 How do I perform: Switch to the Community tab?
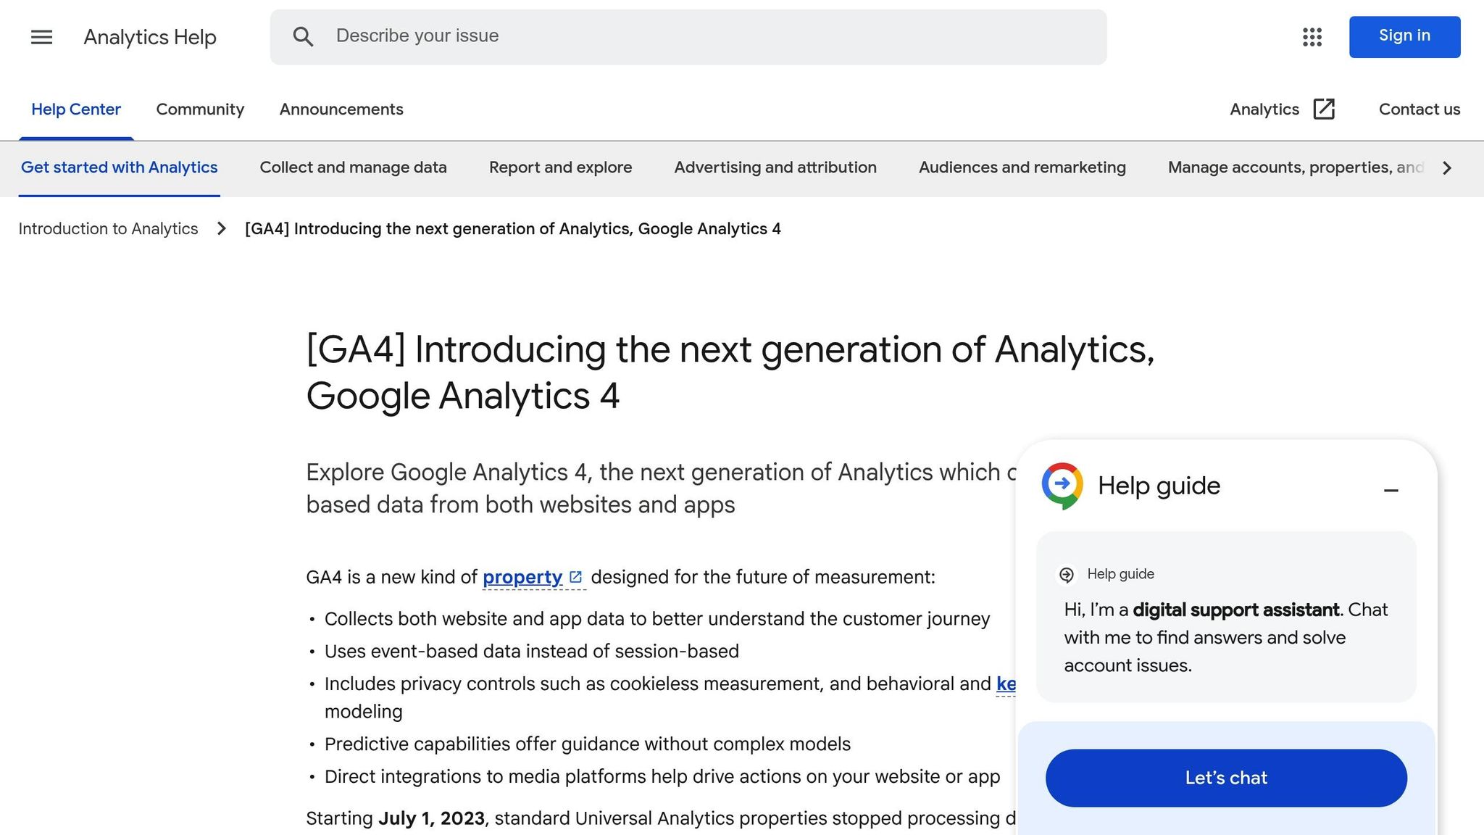tap(200, 109)
